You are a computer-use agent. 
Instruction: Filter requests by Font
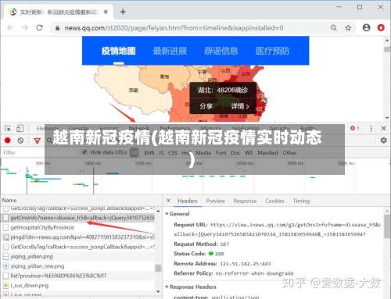pyautogui.click(x=221, y=153)
